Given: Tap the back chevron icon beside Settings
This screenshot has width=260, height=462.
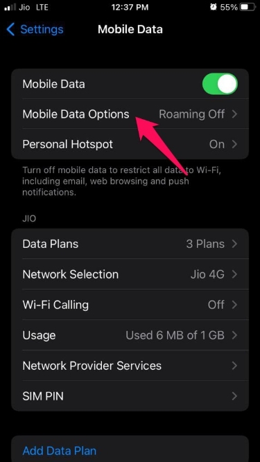Looking at the screenshot, I should [10, 30].
